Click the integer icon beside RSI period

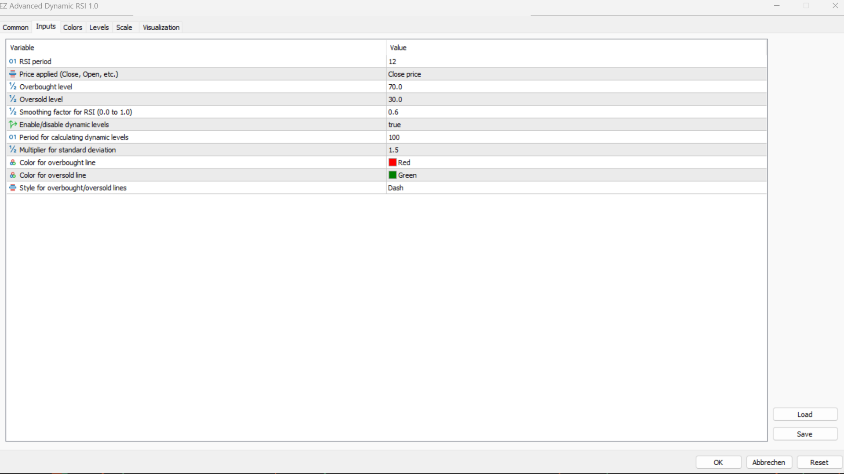[x=12, y=61]
